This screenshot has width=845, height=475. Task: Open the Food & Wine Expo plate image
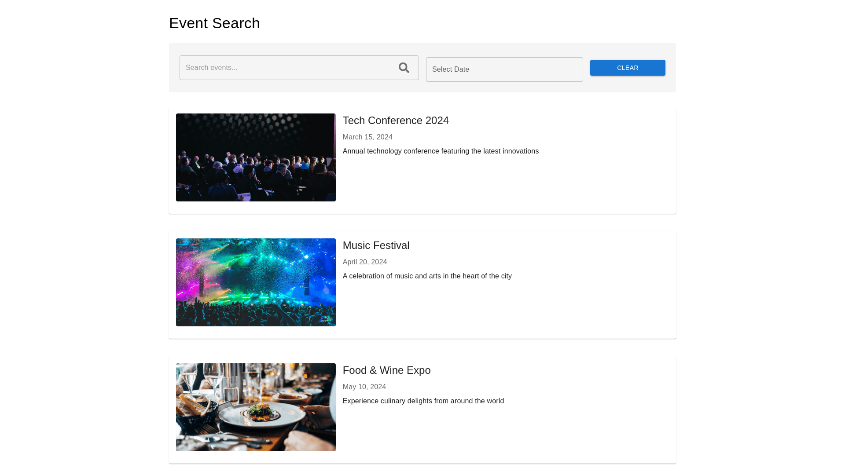click(x=256, y=407)
